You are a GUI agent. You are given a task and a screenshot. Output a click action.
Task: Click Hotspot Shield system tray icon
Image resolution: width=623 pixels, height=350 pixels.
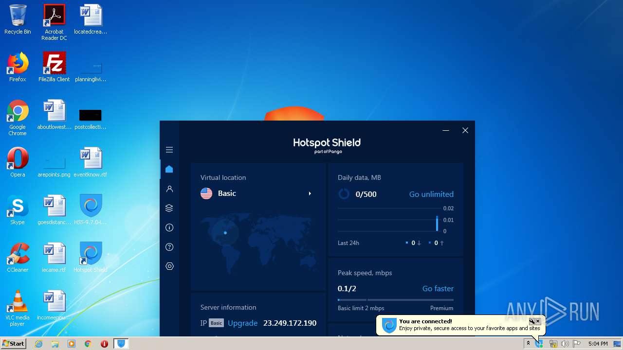point(539,344)
